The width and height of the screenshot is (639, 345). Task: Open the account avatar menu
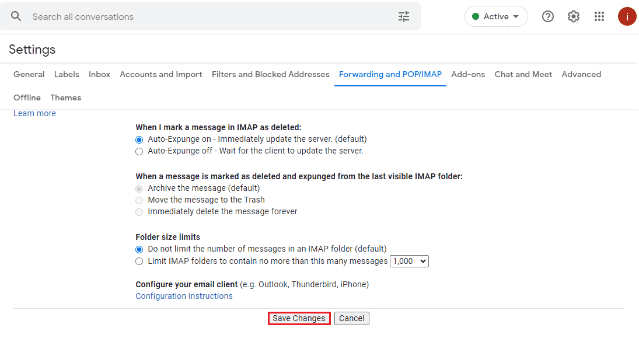627,16
